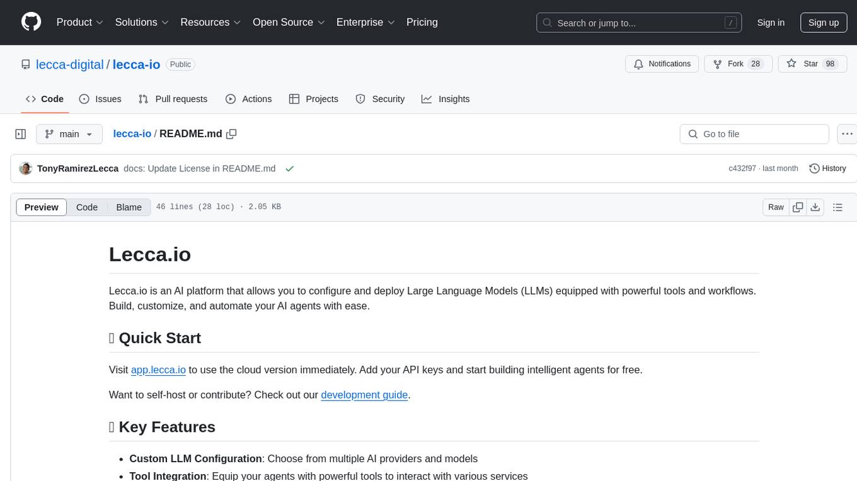857x481 pixels.
Task: Open TonyRamirezLecca's profile link
Action: (x=78, y=169)
